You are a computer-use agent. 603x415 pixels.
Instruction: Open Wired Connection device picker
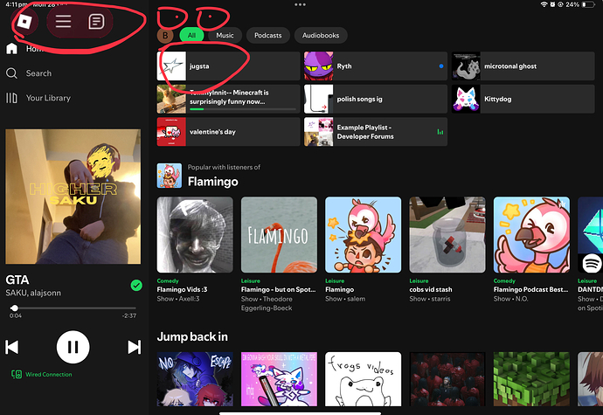[x=42, y=374]
